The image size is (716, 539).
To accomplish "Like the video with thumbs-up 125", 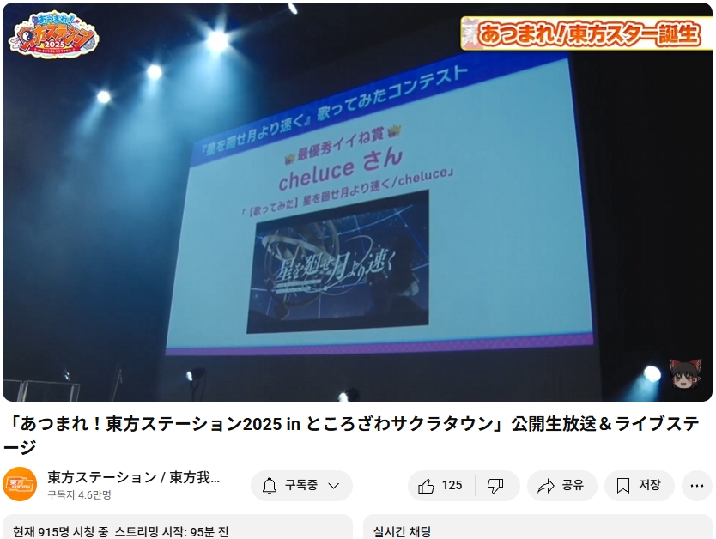I will [x=440, y=486].
